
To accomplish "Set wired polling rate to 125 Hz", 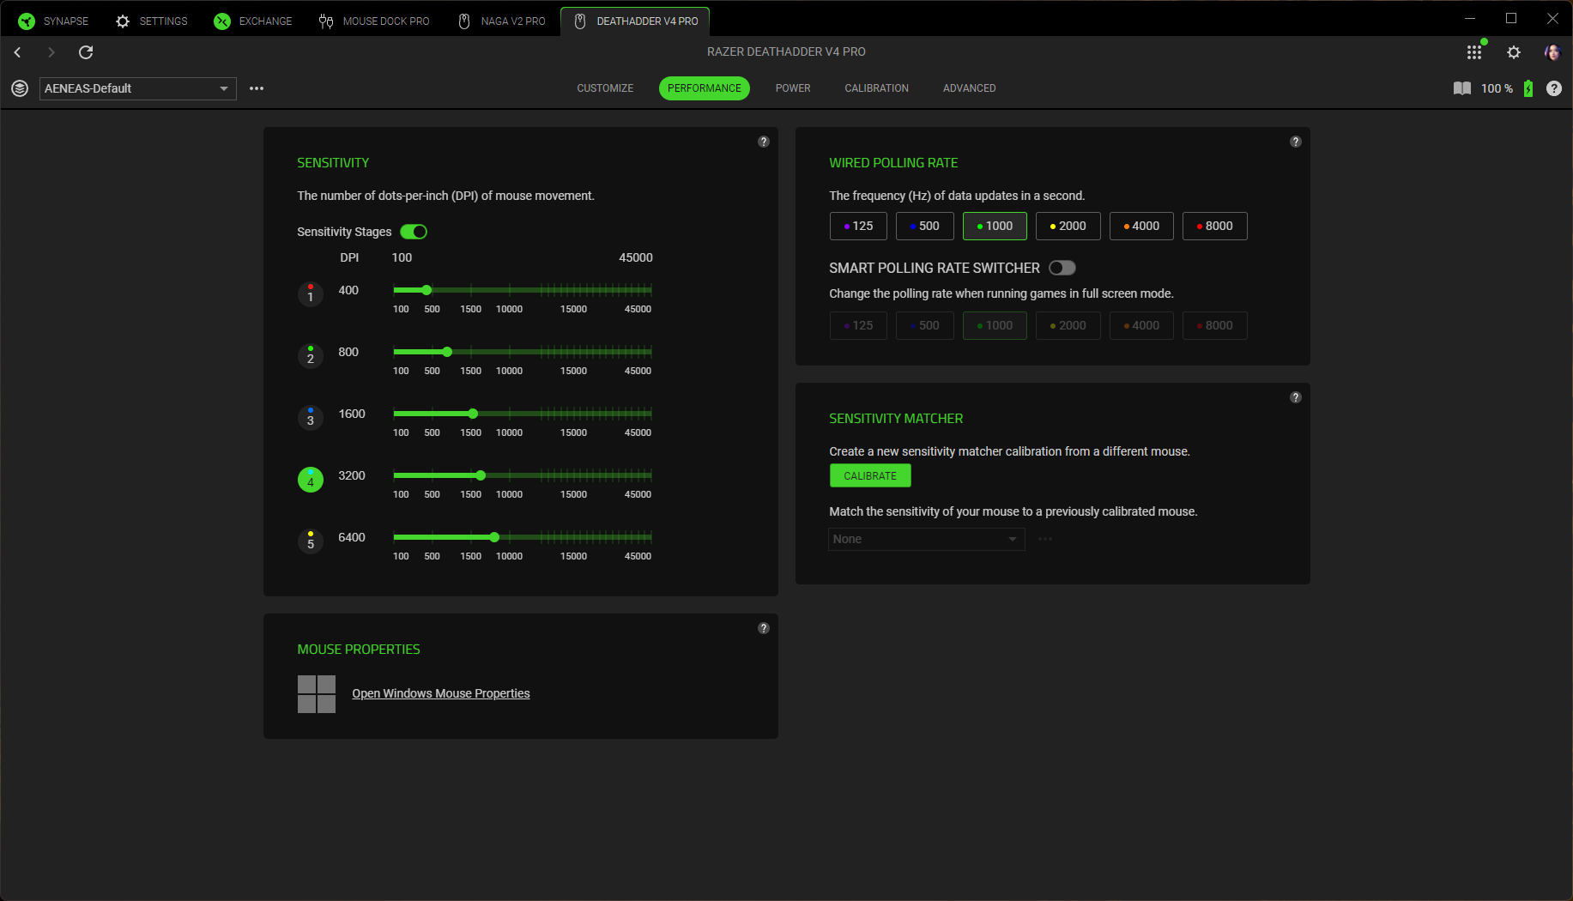I will tap(858, 226).
